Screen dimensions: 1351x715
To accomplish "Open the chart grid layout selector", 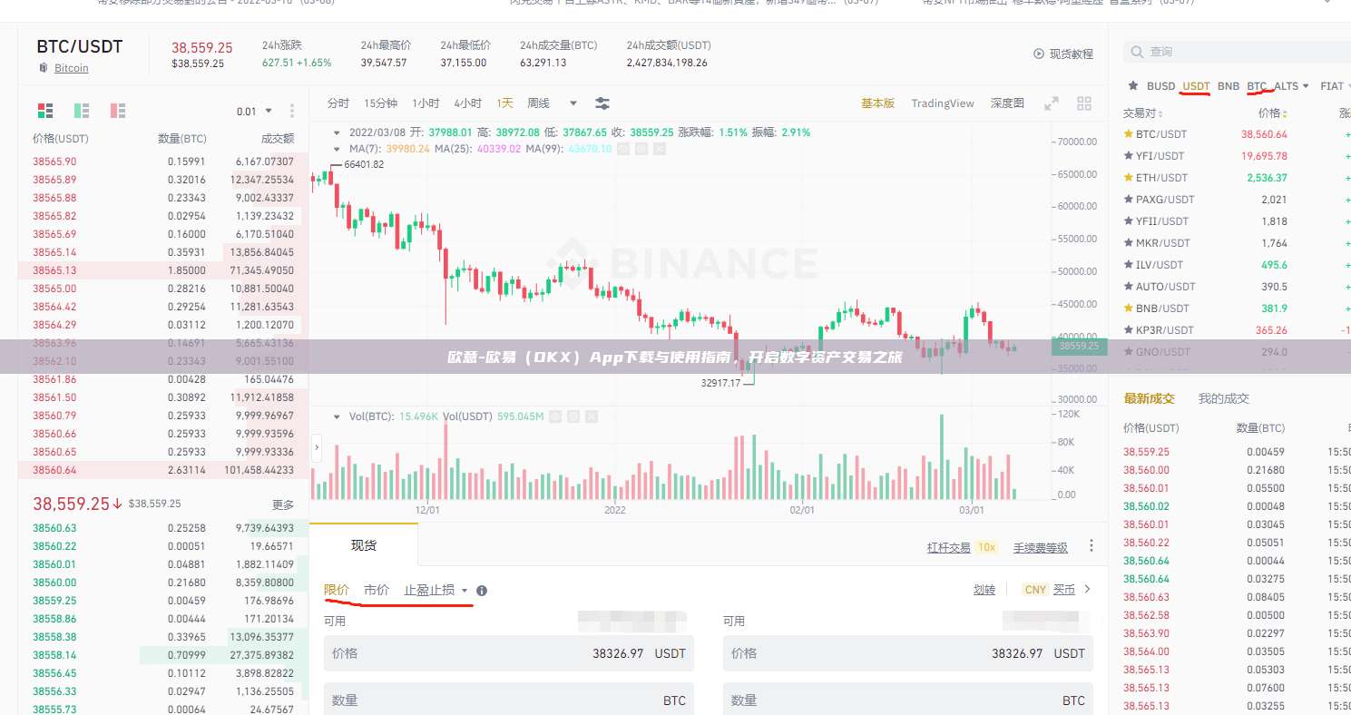I will tap(1084, 103).
